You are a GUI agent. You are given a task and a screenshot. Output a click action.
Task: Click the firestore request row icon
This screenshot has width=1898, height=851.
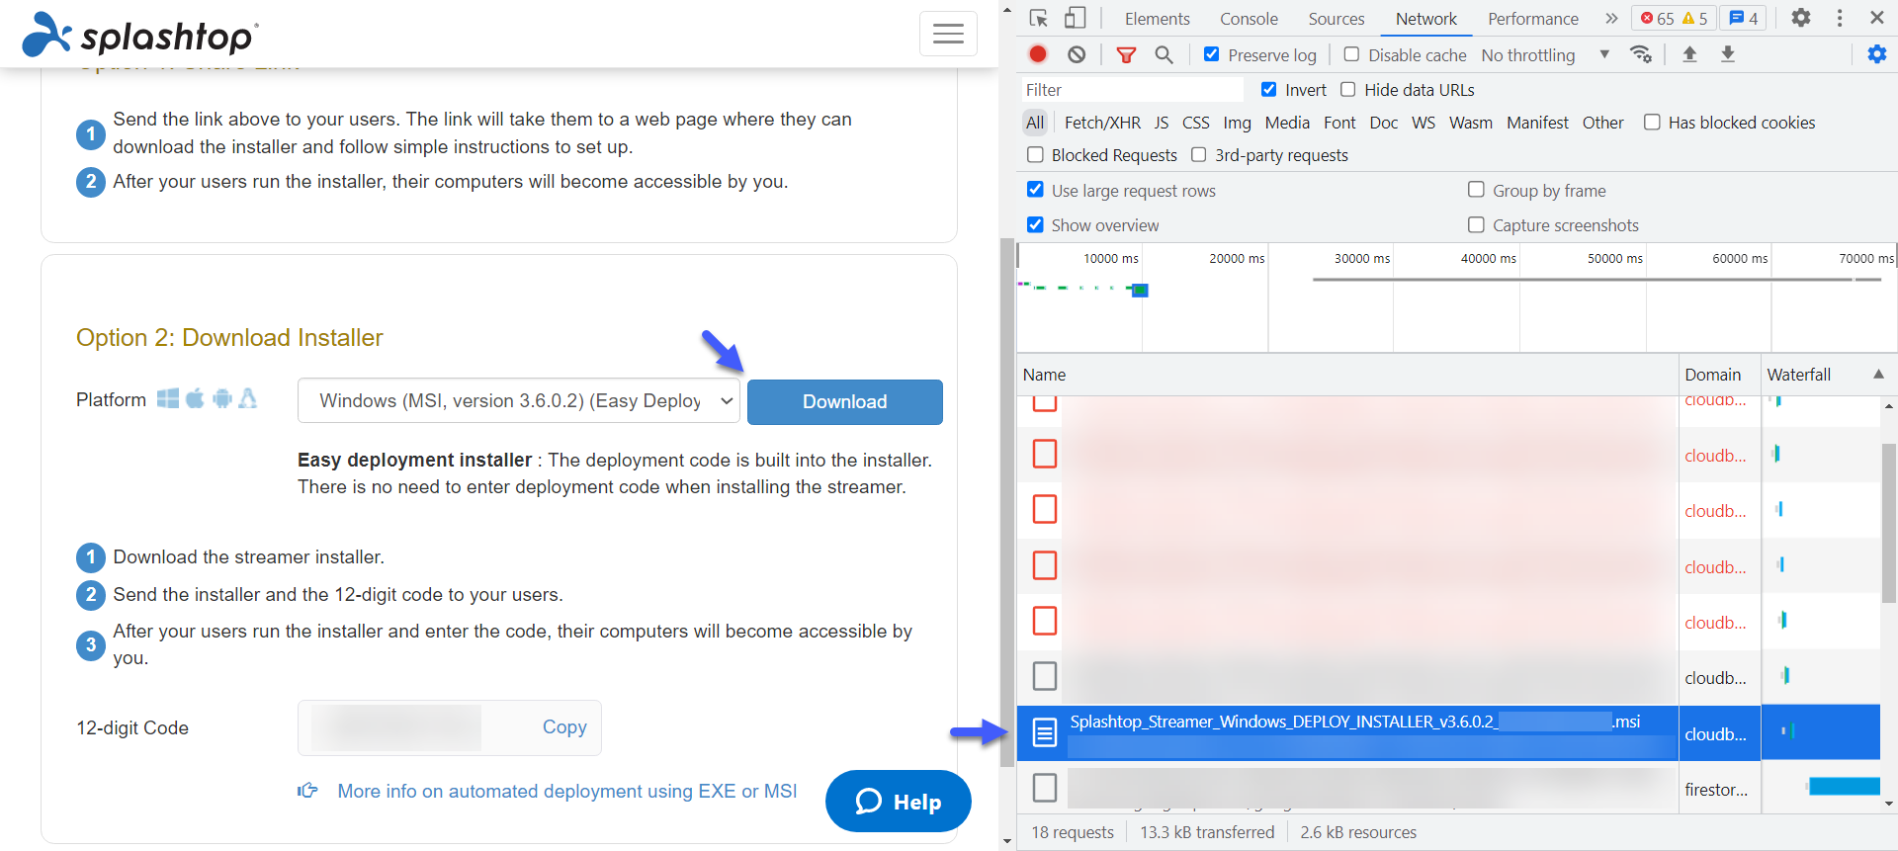pos(1045,788)
